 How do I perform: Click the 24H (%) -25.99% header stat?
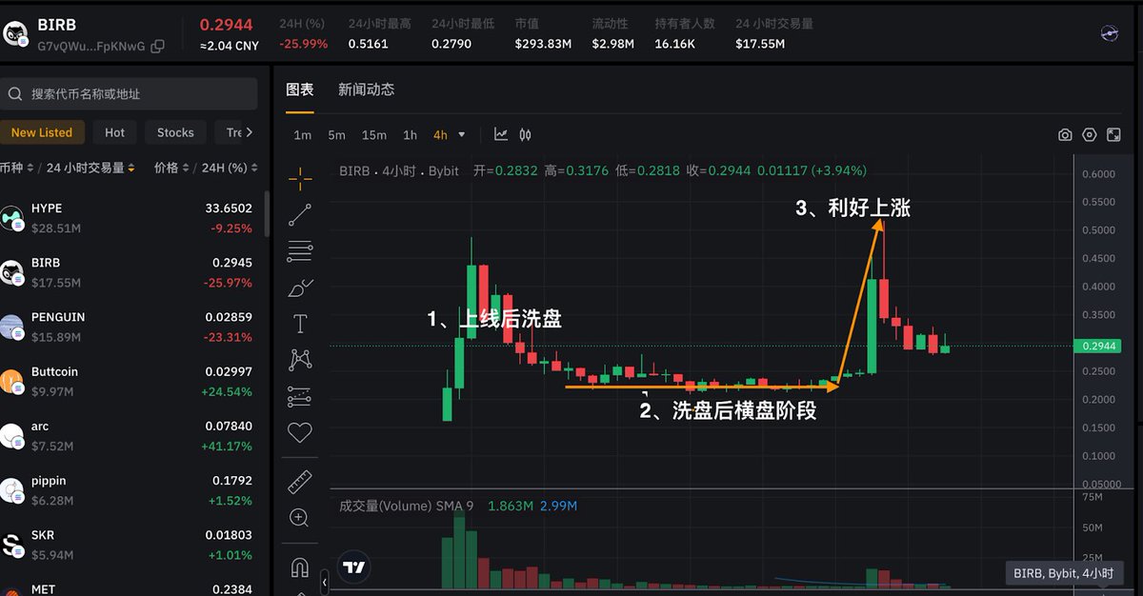click(x=304, y=33)
